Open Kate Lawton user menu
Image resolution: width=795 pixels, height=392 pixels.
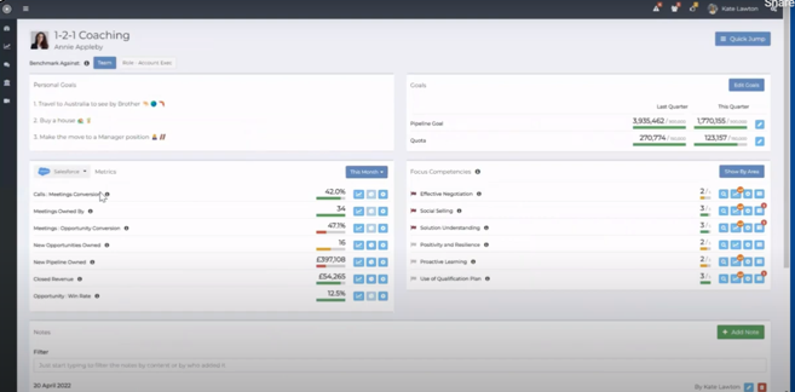733,9
